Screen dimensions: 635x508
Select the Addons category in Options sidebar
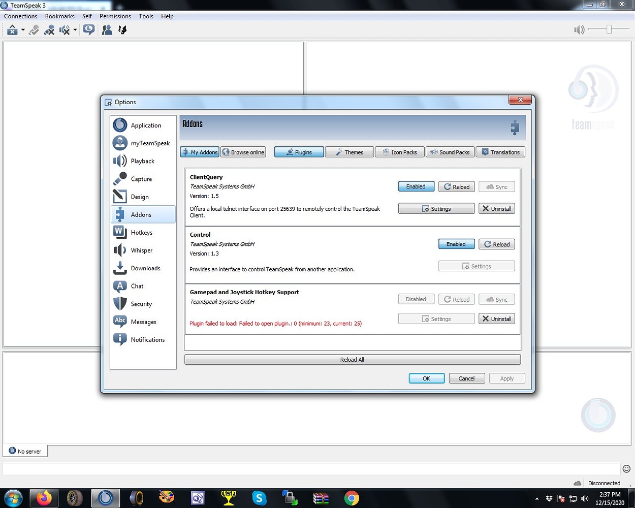(143, 214)
